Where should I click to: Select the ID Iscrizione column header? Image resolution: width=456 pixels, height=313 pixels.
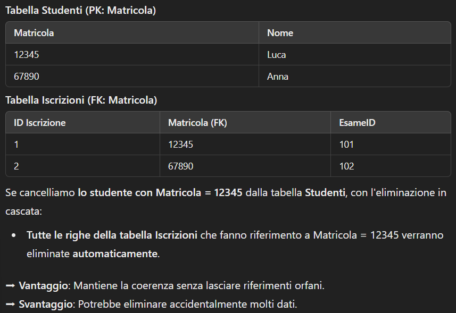[40, 123]
